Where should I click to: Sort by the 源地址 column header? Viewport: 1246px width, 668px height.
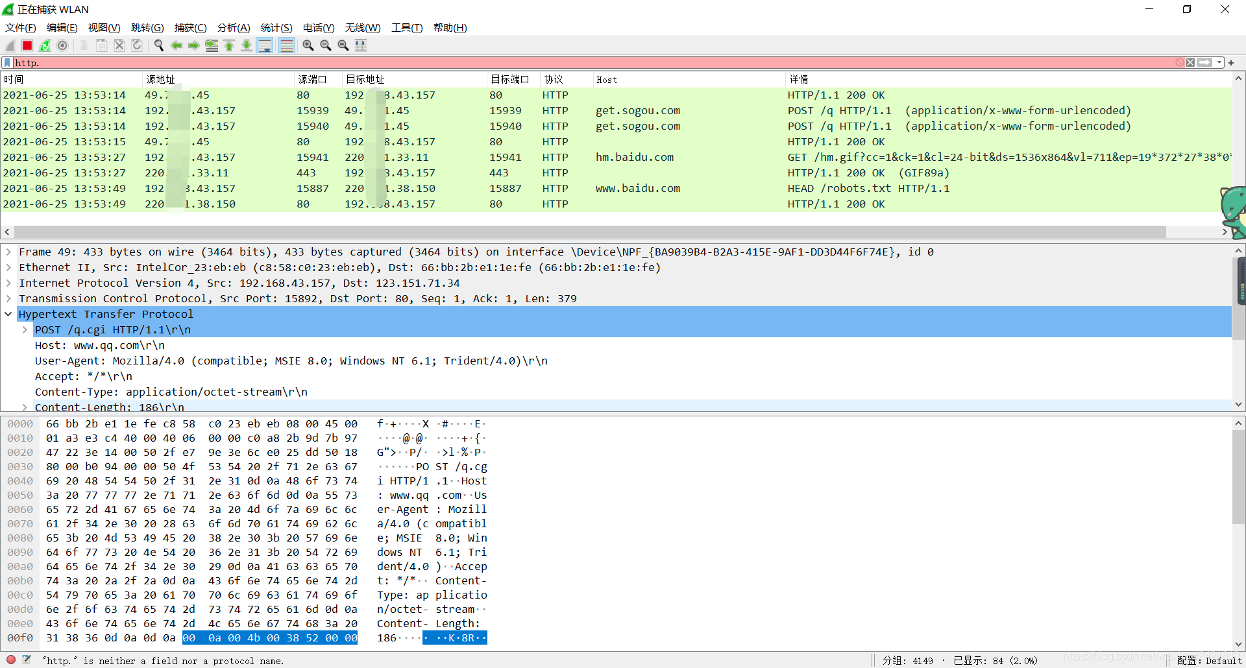pyautogui.click(x=218, y=79)
